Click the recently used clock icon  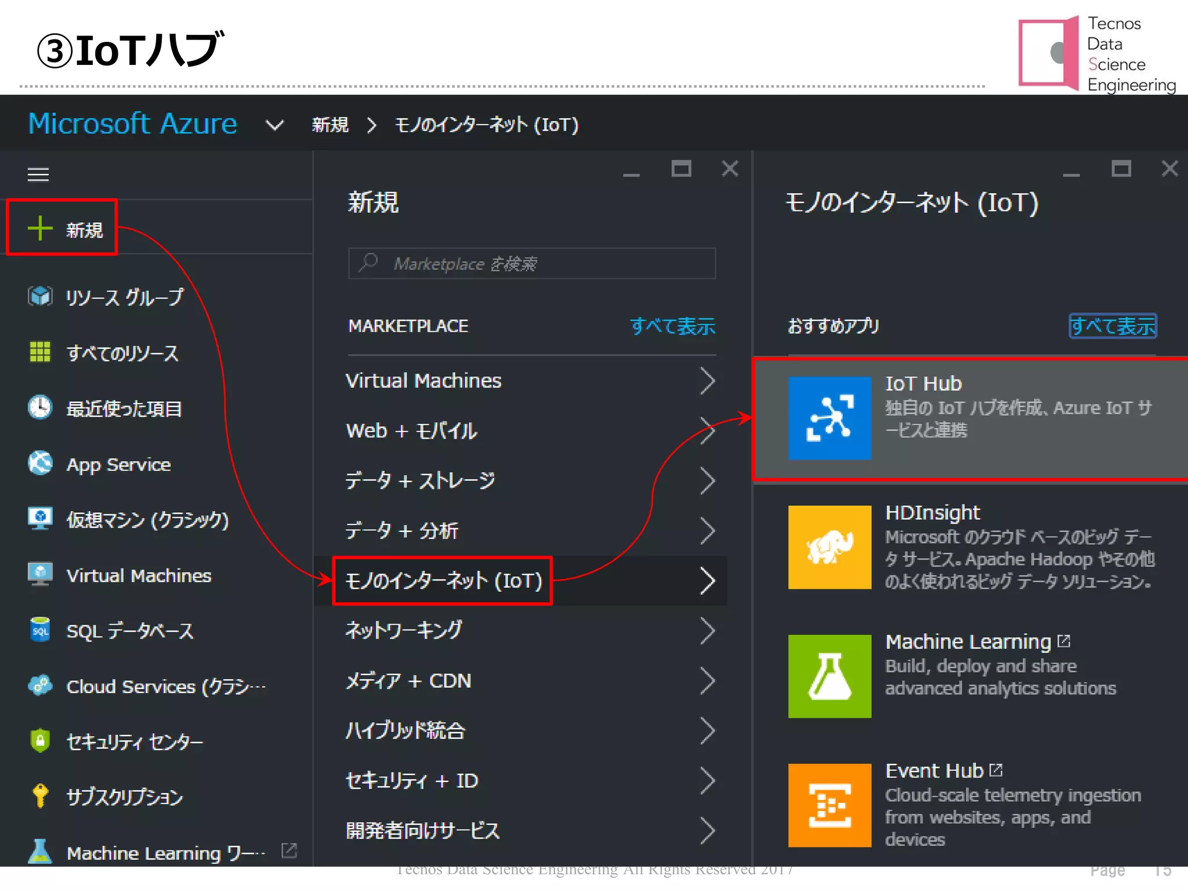point(40,407)
